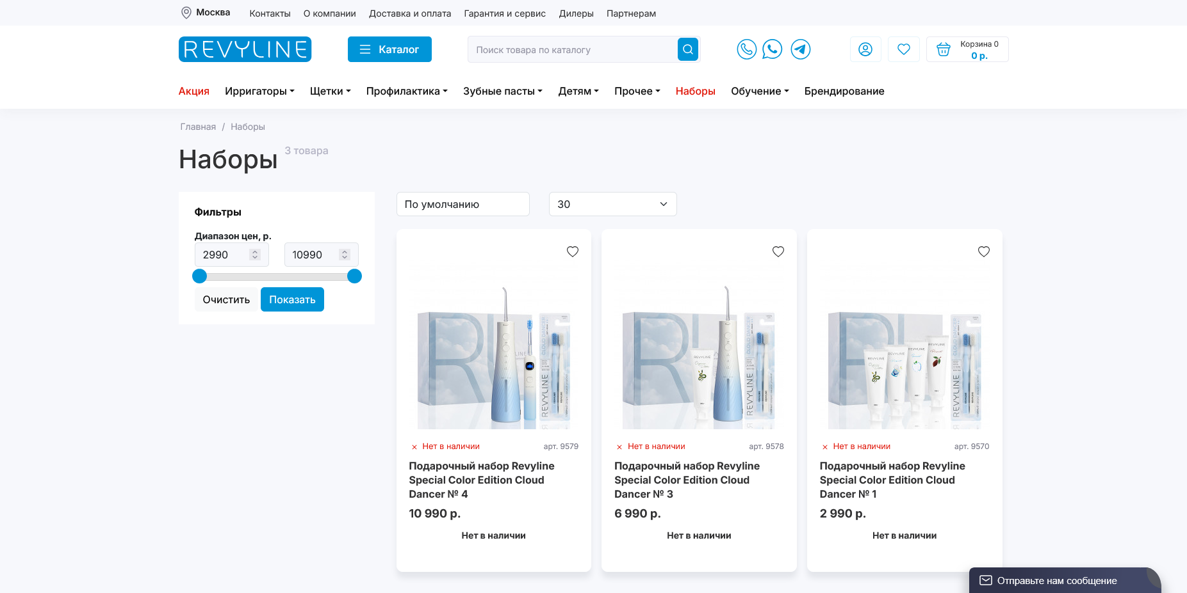Viewport: 1187px width, 593px height.
Task: Open the Каталог menu button
Action: [x=389, y=49]
